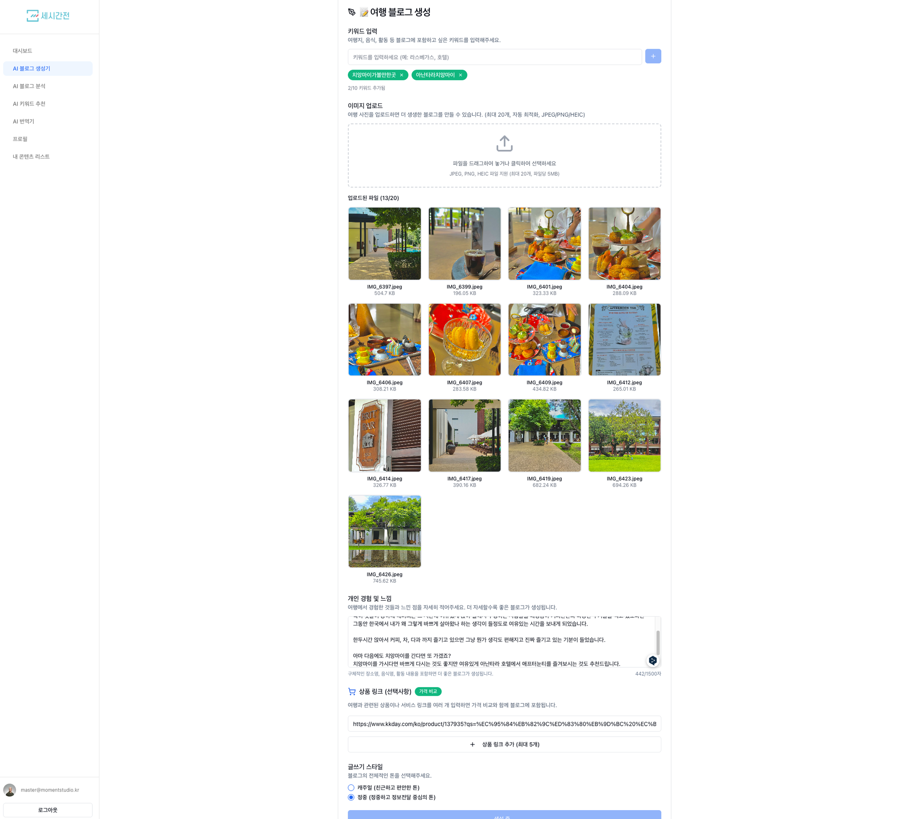Screen dimensions: 909x819
Task: Click the blue plus add-keyword button
Action: 653,56
